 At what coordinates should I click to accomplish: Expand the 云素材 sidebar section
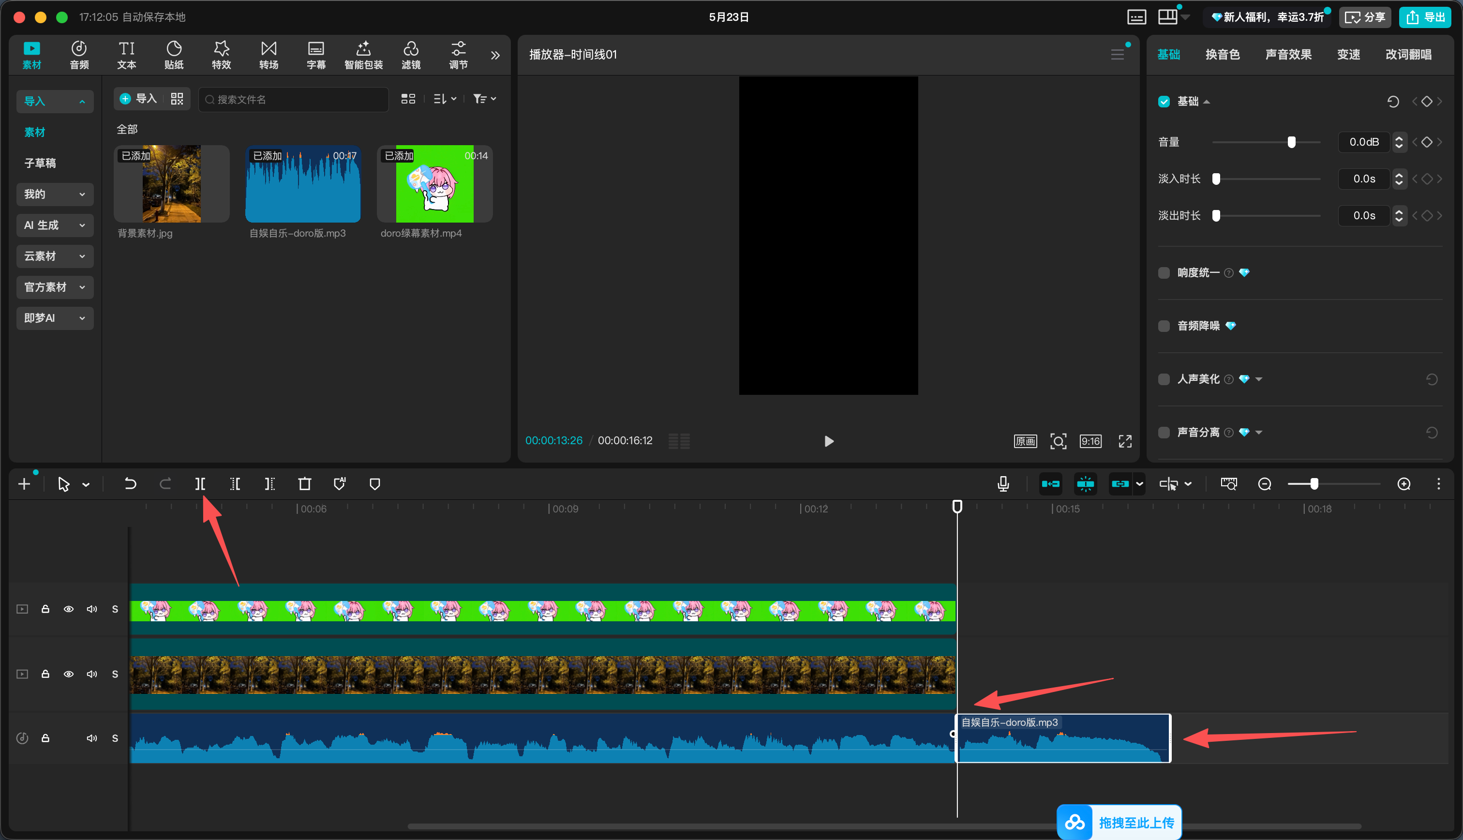[x=55, y=256]
